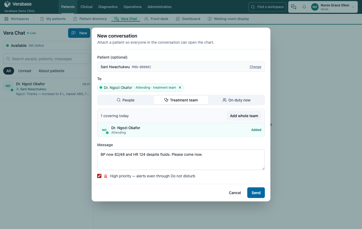Viewport: 362px width, 229px height.
Task: Open the Patients menu
Action: point(68,7)
